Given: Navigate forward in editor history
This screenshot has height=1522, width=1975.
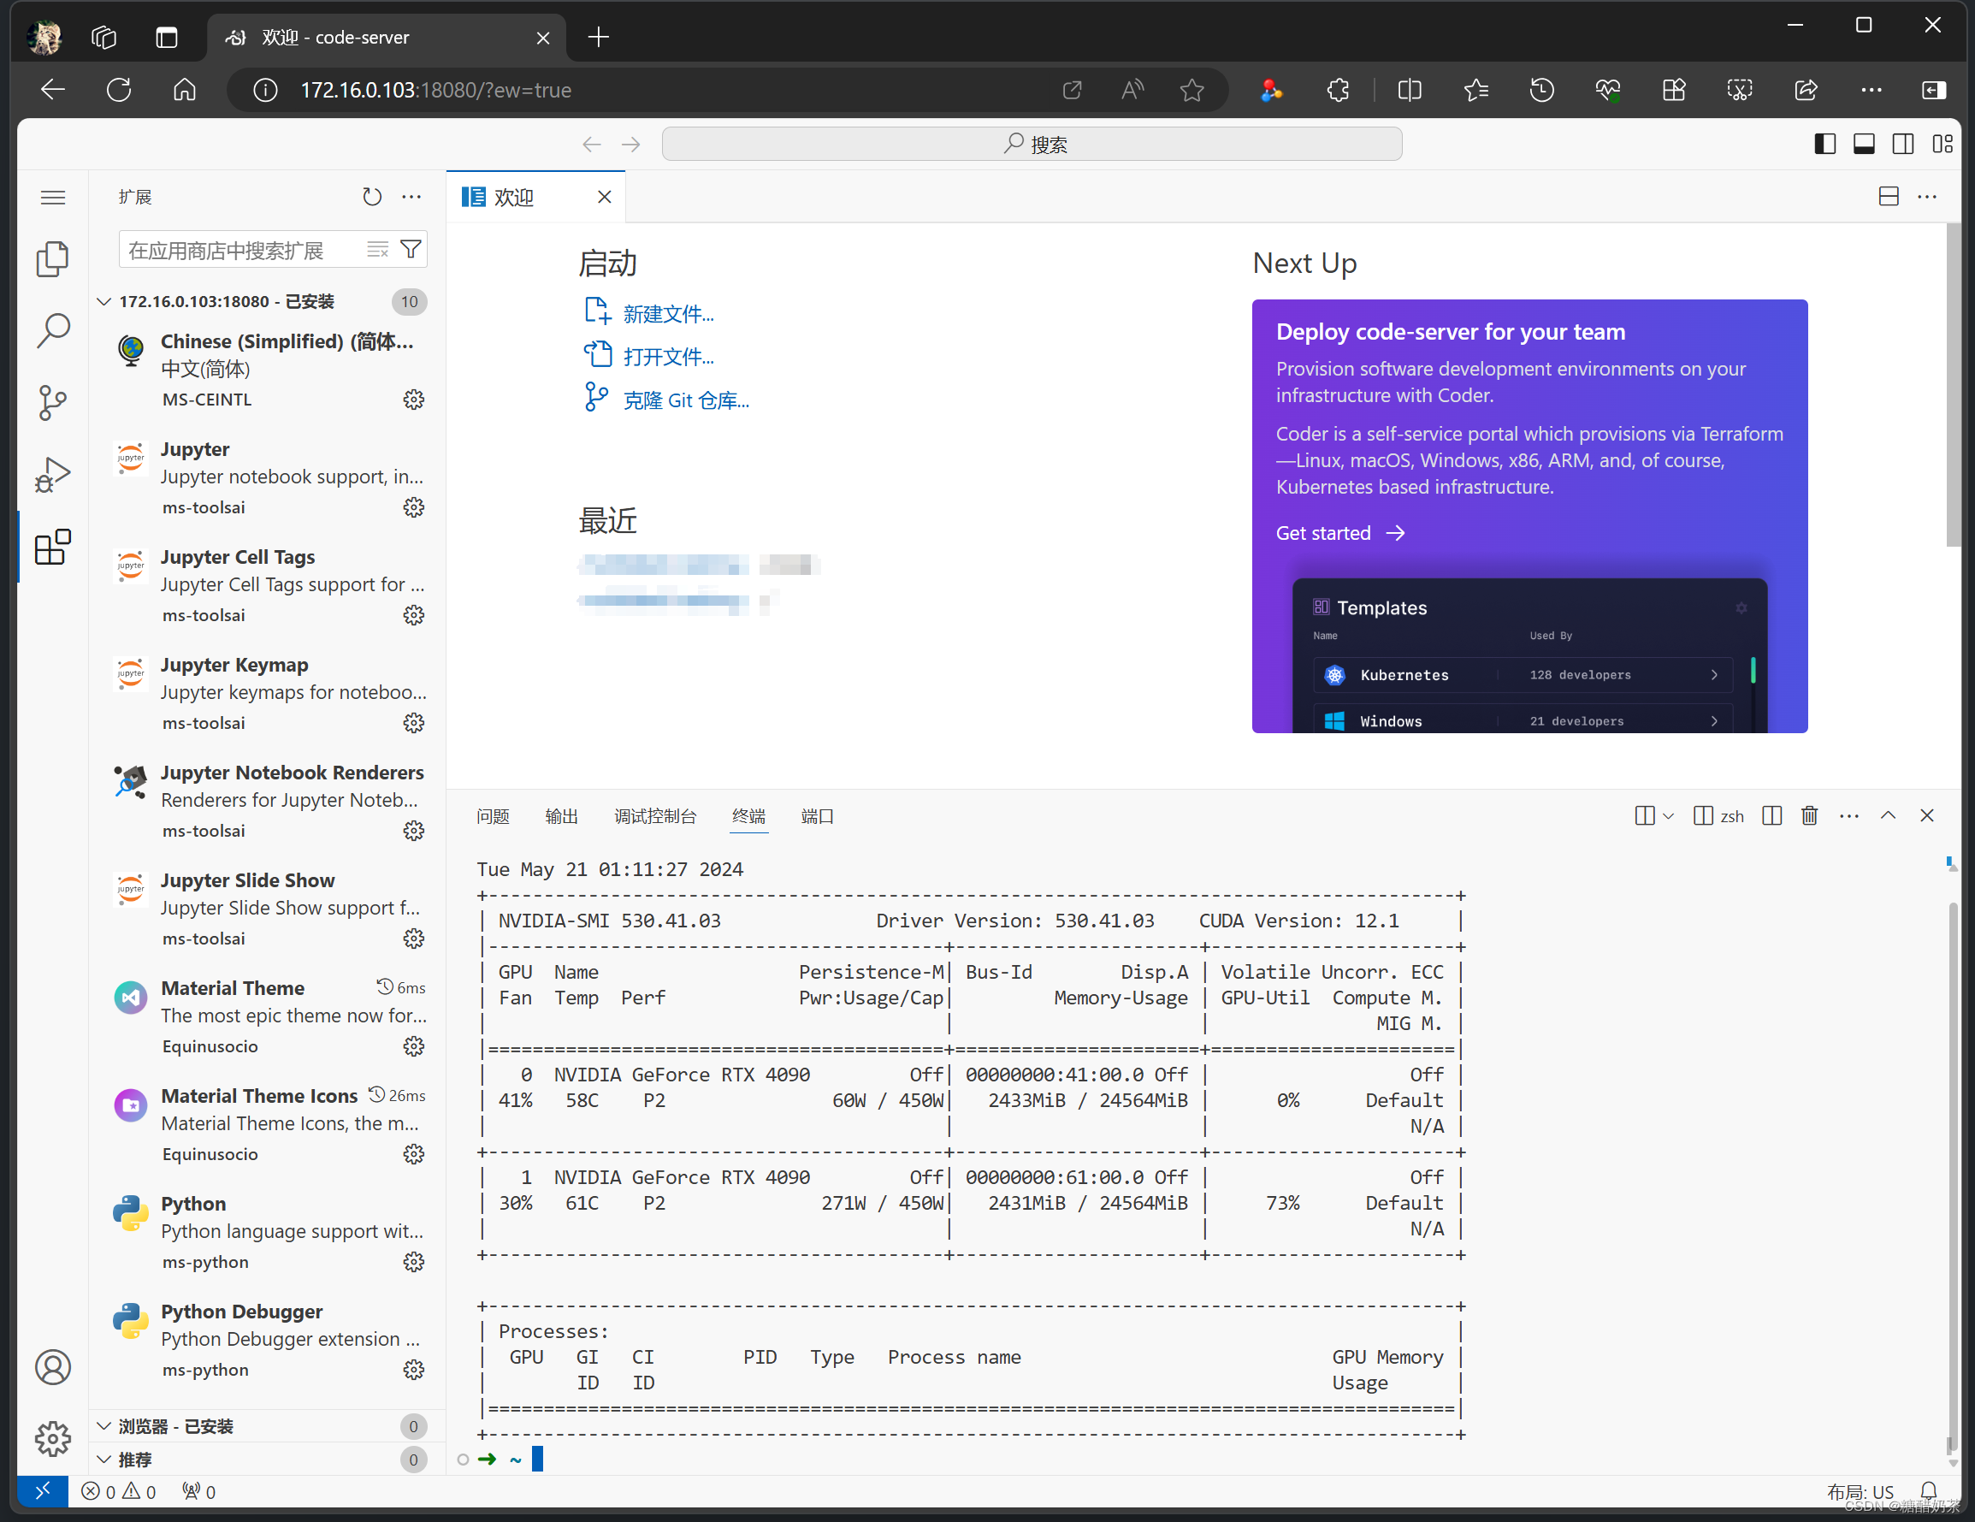Looking at the screenshot, I should pos(631,145).
